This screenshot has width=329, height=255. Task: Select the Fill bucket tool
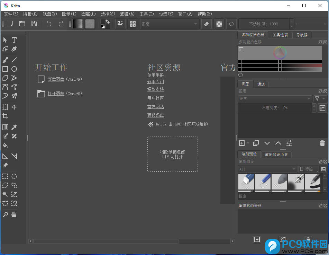point(5,145)
